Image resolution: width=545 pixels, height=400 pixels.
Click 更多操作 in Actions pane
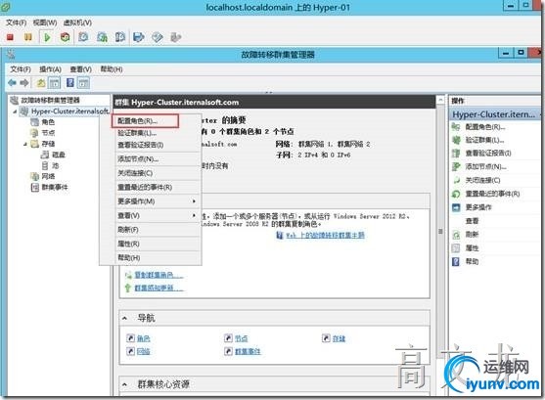[478, 207]
